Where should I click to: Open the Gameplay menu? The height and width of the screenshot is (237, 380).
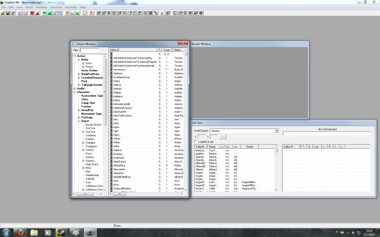(x=71, y=7)
